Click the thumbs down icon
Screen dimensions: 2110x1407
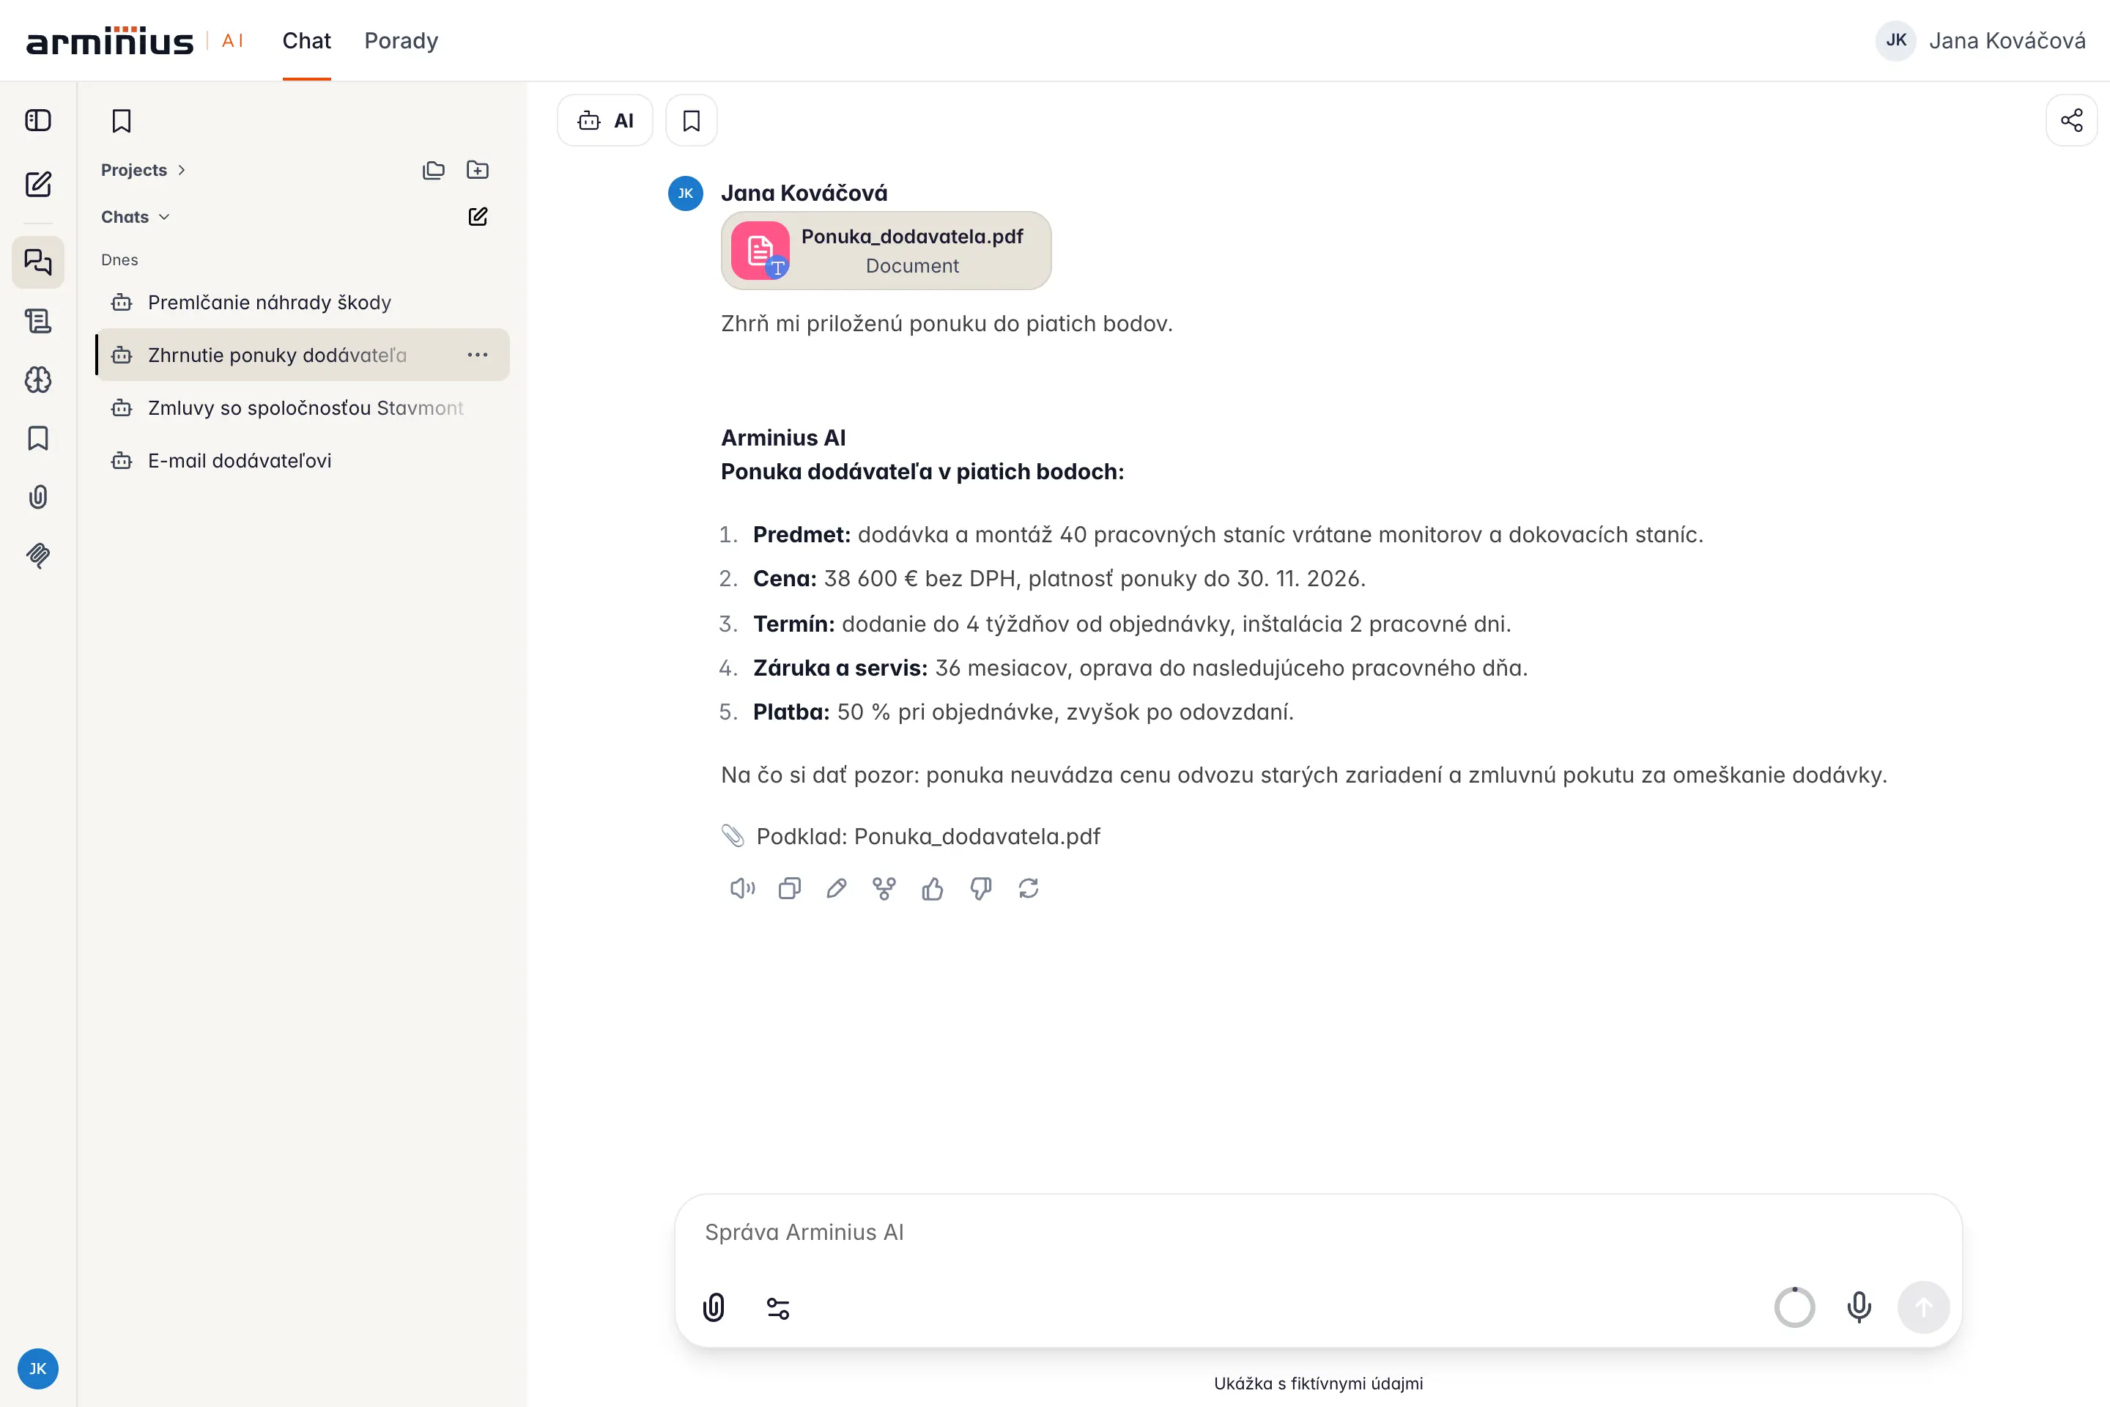tap(980, 888)
